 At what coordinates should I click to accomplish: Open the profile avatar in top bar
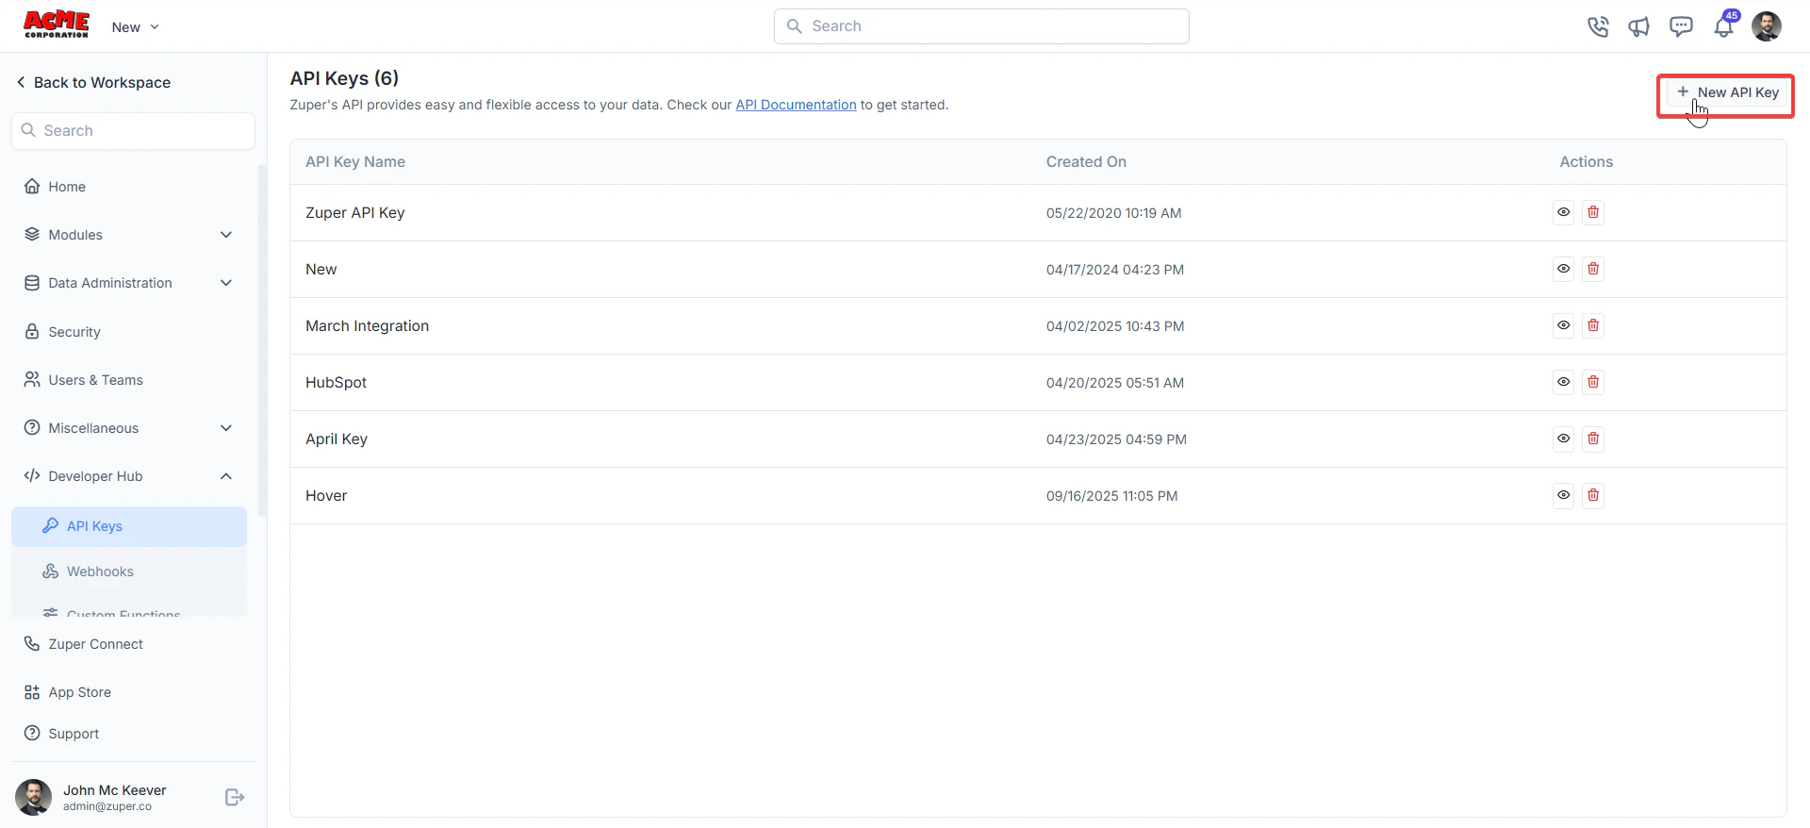[1767, 26]
